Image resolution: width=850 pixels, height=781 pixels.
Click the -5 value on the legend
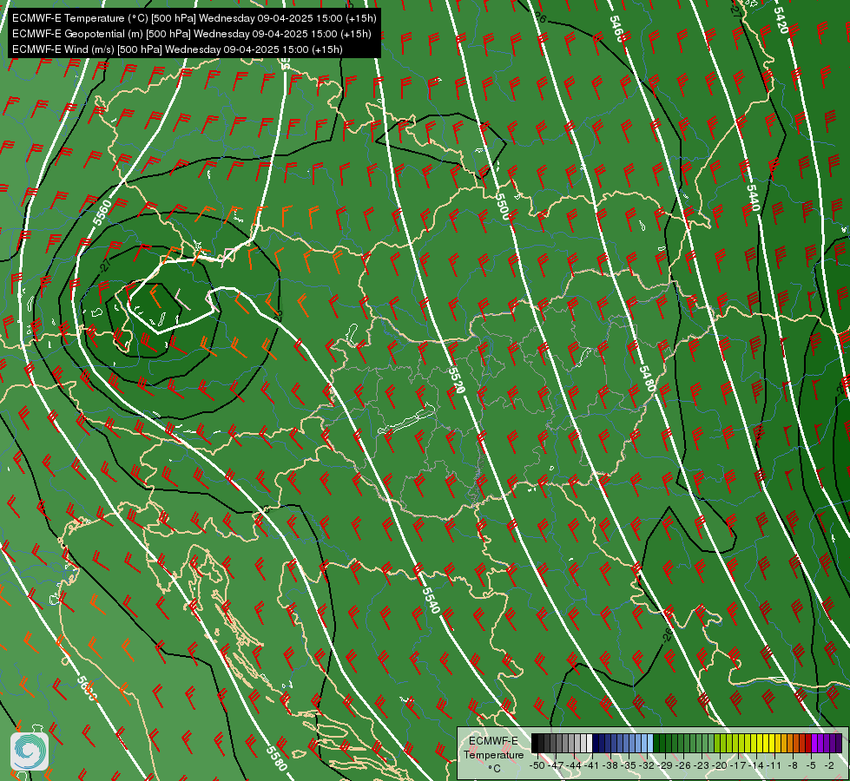click(812, 765)
